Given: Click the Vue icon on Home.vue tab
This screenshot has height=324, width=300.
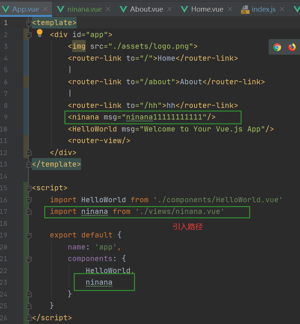Looking at the screenshot, I should 184,9.
